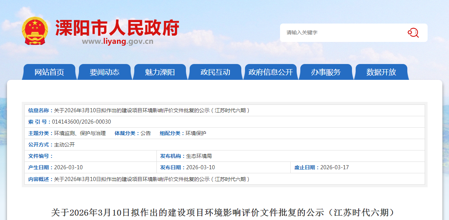449x220 pixels.
Task: Click the 废止日期 value 2026-03-17
Action: [x=334, y=167]
